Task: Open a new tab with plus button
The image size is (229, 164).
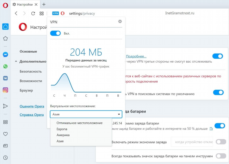Action: [x=44, y=5]
